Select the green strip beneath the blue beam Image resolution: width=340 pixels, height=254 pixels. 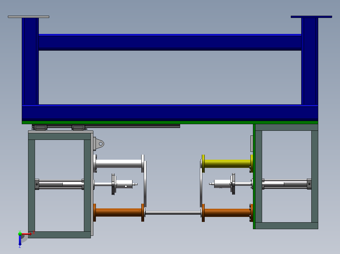tap(170, 122)
